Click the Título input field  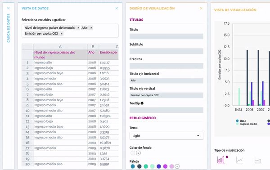click(166, 36)
